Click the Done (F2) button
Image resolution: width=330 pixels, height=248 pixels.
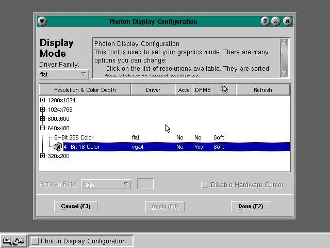251,206
